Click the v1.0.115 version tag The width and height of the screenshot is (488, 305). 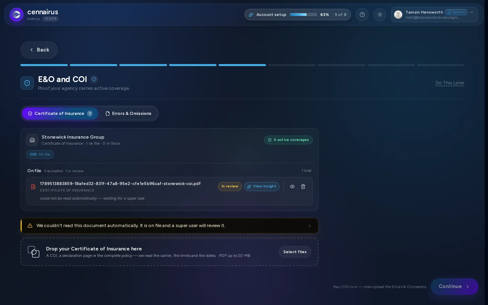[51, 19]
